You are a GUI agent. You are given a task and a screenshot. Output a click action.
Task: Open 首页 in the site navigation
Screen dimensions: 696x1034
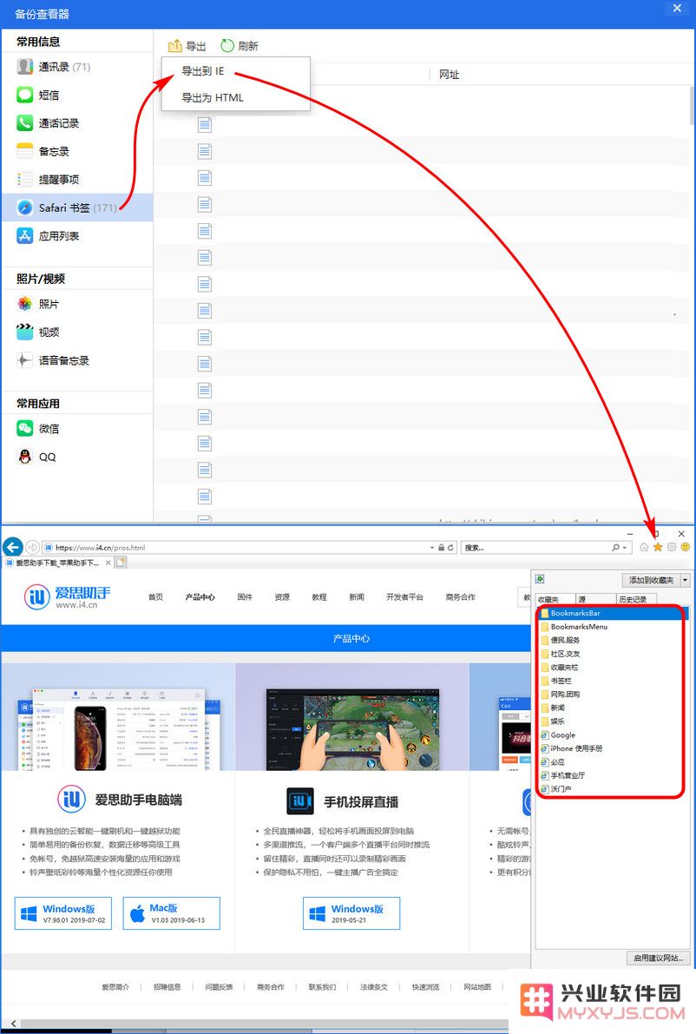(155, 596)
